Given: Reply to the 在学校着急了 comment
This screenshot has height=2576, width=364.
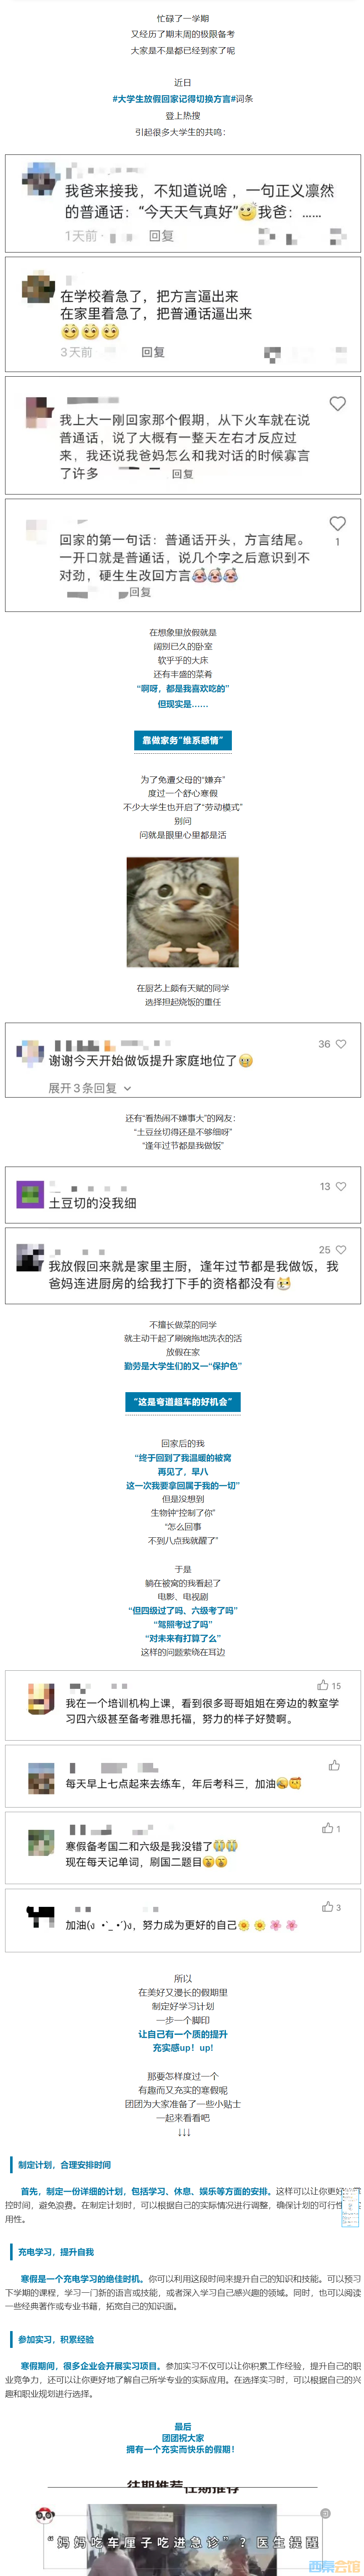Looking at the screenshot, I should (x=153, y=352).
